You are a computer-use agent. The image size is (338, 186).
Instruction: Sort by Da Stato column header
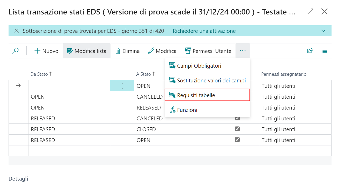(41, 74)
